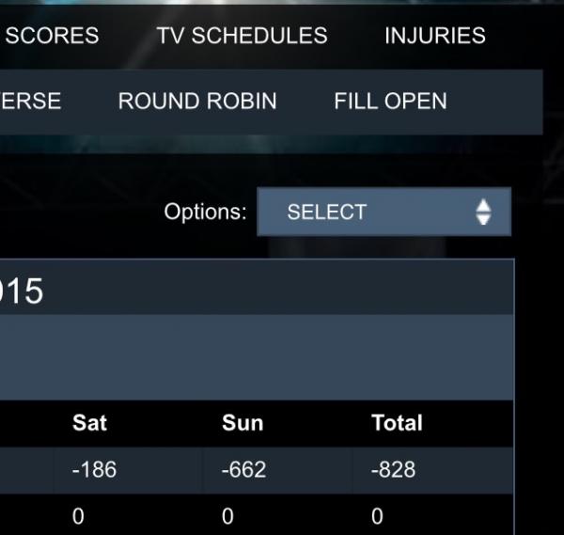
Task: Select the -828 total value
Action: tap(393, 469)
